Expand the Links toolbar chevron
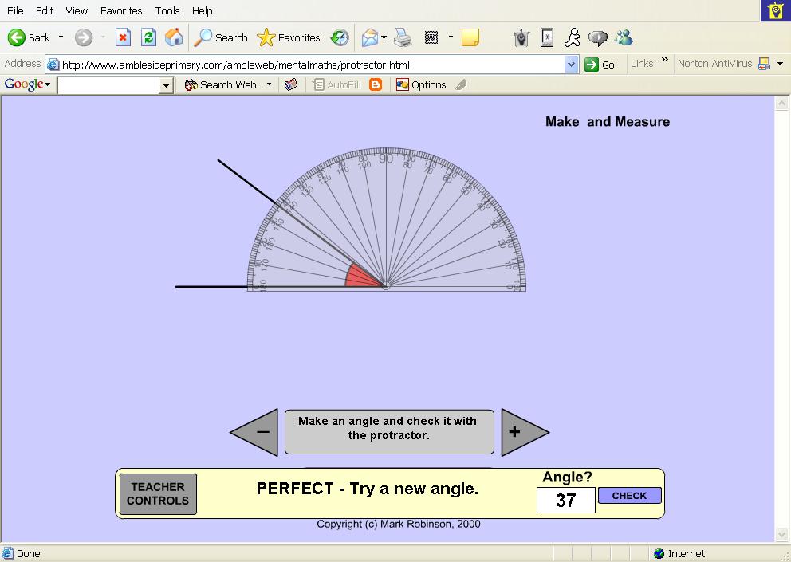The width and height of the screenshot is (791, 562). 665,60
